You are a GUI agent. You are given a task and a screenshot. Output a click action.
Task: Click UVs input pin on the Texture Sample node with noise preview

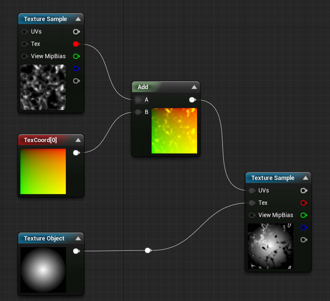tap(25, 32)
